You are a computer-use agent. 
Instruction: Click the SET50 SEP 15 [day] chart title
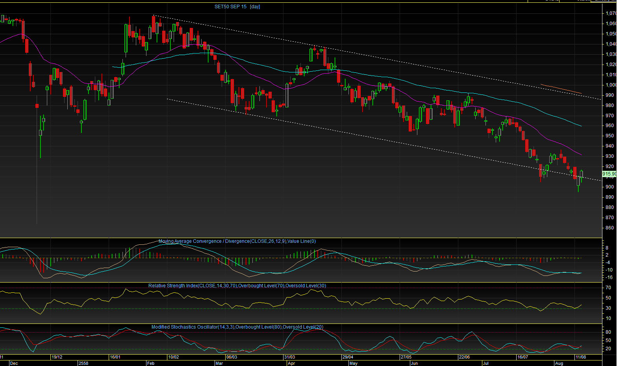click(237, 7)
